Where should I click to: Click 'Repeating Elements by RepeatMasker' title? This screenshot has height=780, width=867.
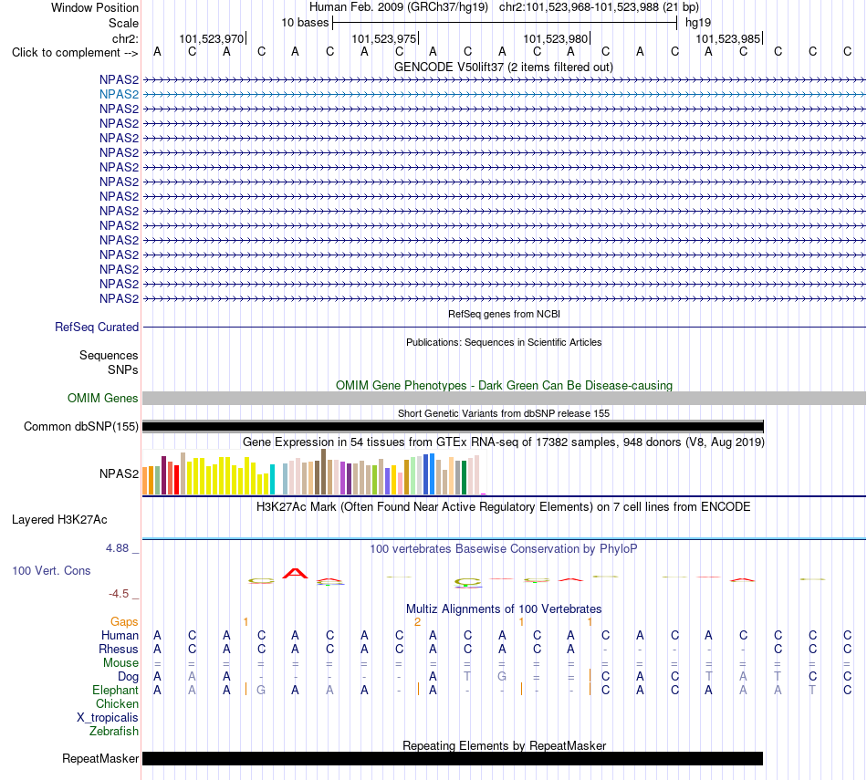click(x=505, y=745)
